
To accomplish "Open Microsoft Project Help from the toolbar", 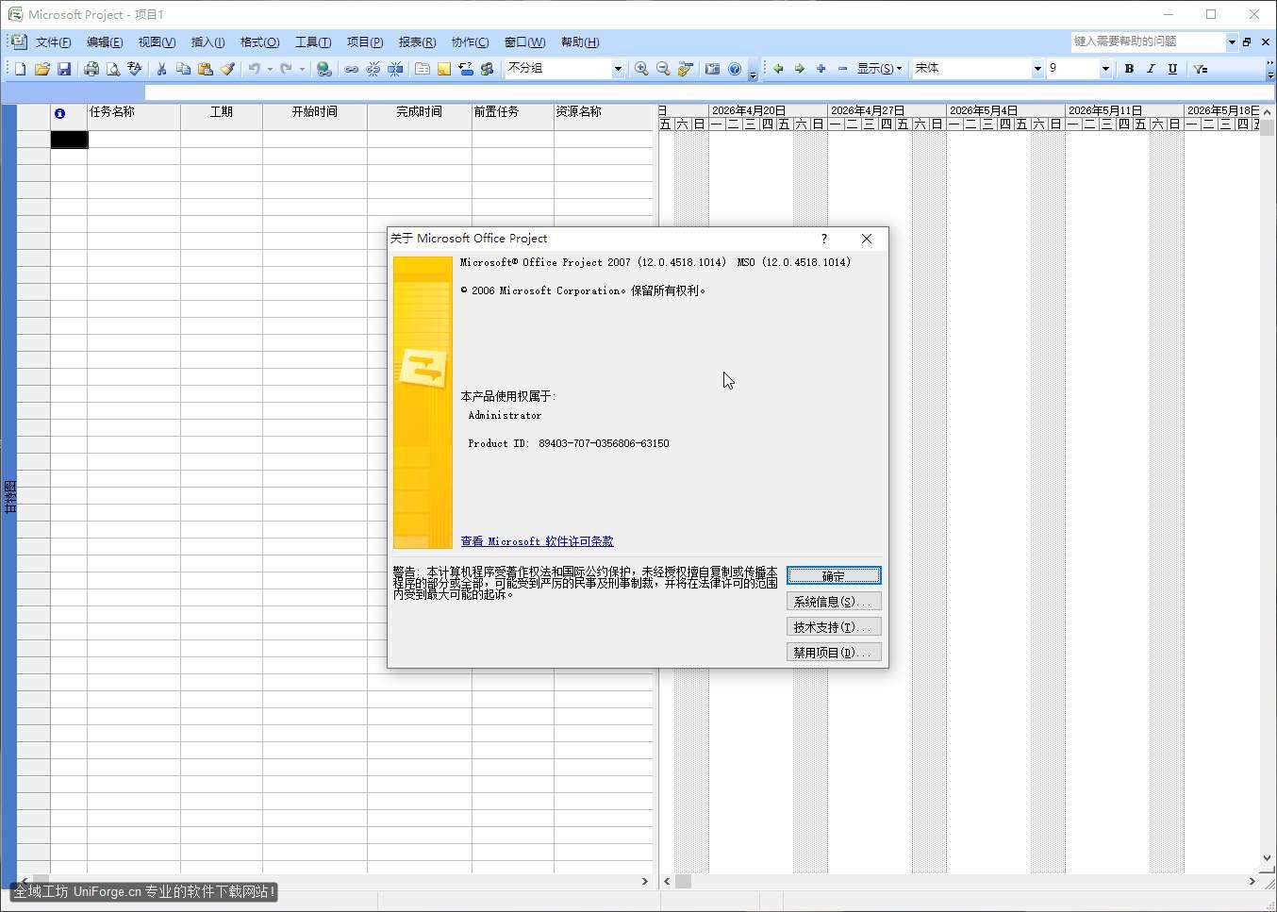I will (735, 69).
